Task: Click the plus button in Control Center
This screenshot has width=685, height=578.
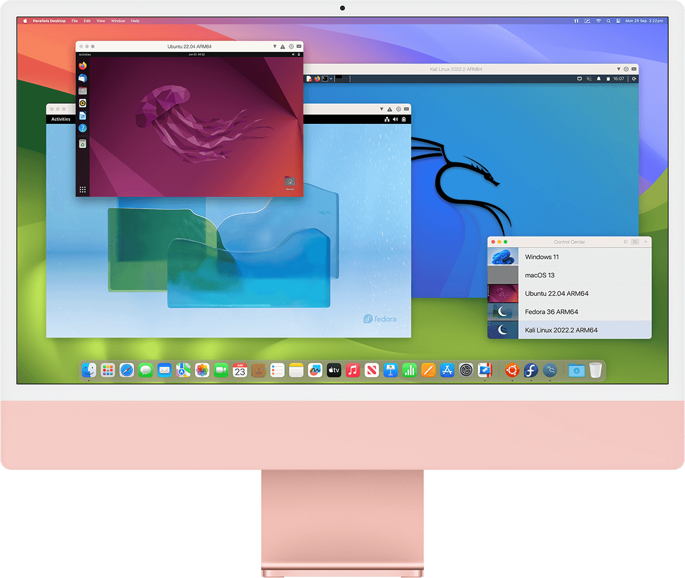Action: [x=646, y=242]
